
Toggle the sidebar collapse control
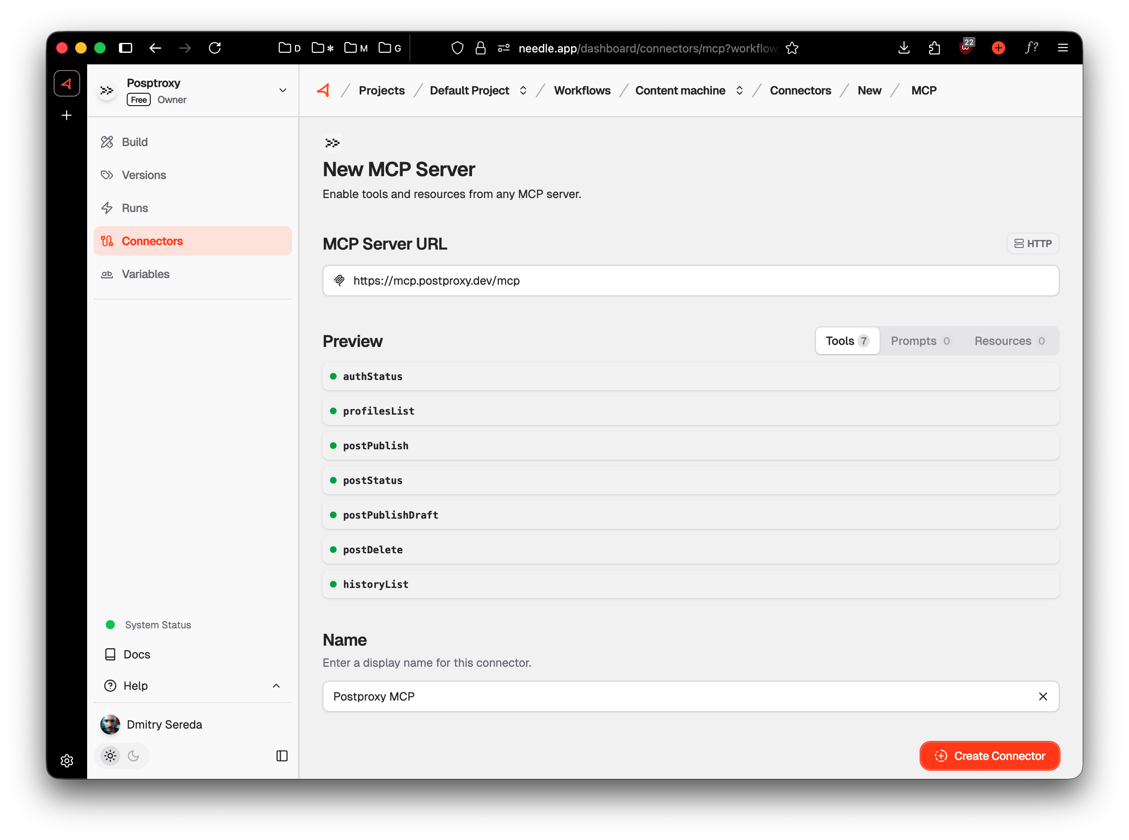(281, 756)
